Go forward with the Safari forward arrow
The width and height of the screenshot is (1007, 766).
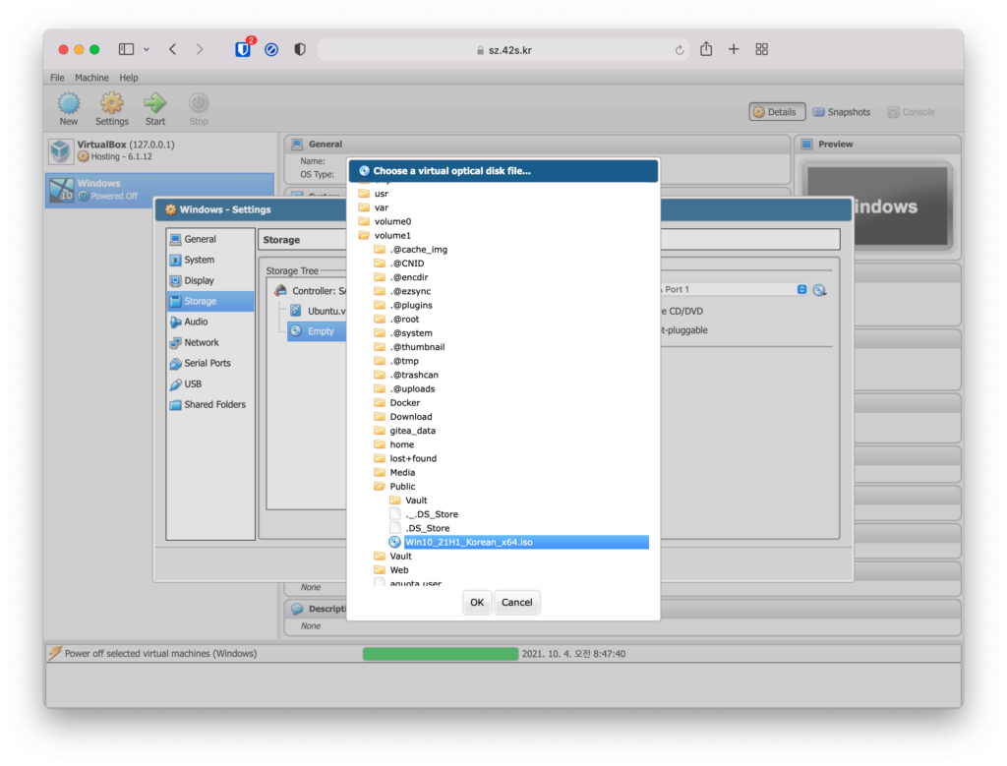pos(200,49)
